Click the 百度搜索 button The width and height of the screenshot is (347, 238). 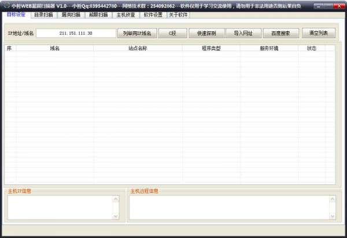coord(280,33)
